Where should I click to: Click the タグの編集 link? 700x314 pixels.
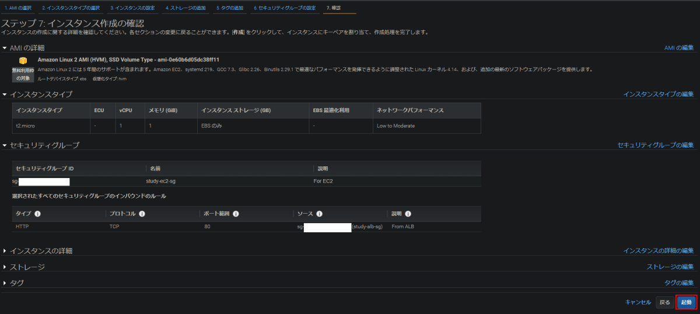pyautogui.click(x=679, y=282)
